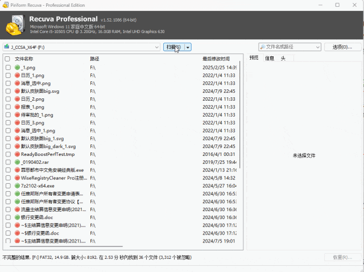Image resolution: width=364 pixels, height=272 pixels.
Task: Check the box for ReadyBoostPerfTest.tmp
Action: tap(8, 154)
